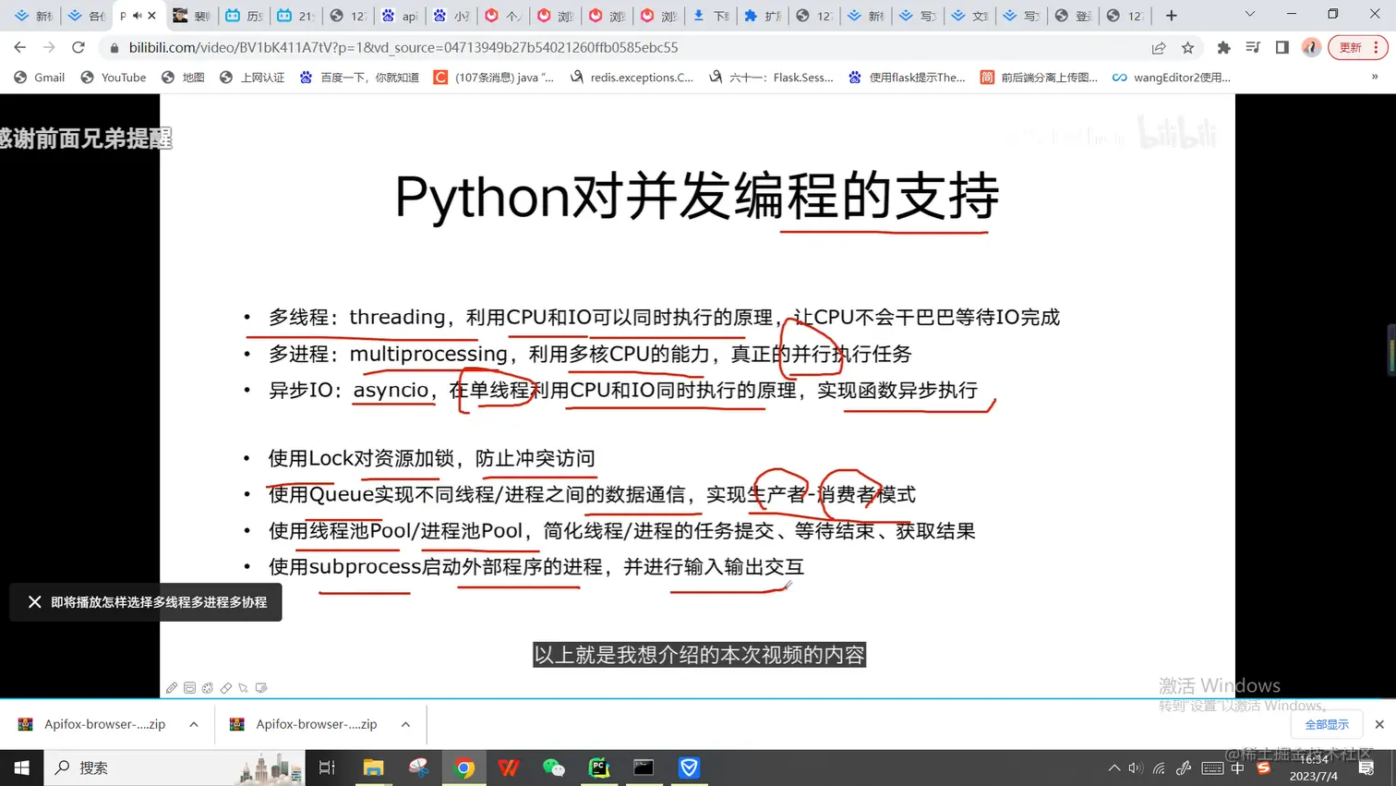Open the first Apifox-browser zip download
Image resolution: width=1396 pixels, height=786 pixels.
pyautogui.click(x=92, y=724)
